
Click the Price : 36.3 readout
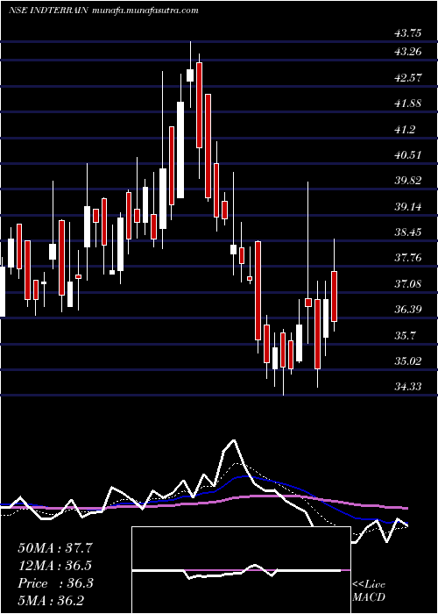click(55, 583)
